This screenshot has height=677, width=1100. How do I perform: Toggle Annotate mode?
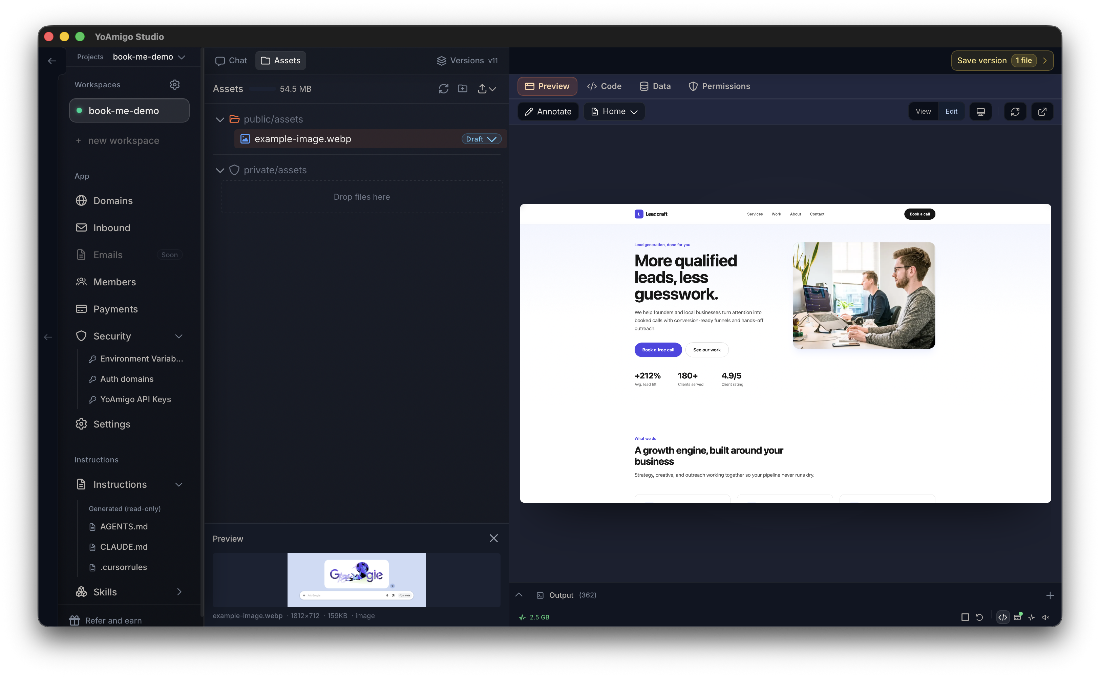click(x=548, y=111)
